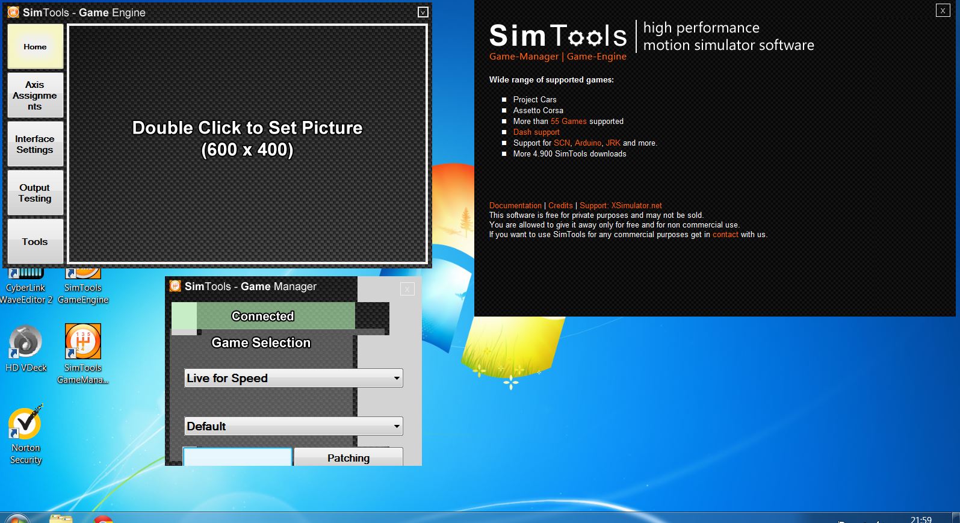Select the Tools tab in Game Engine
The width and height of the screenshot is (960, 523).
(35, 241)
